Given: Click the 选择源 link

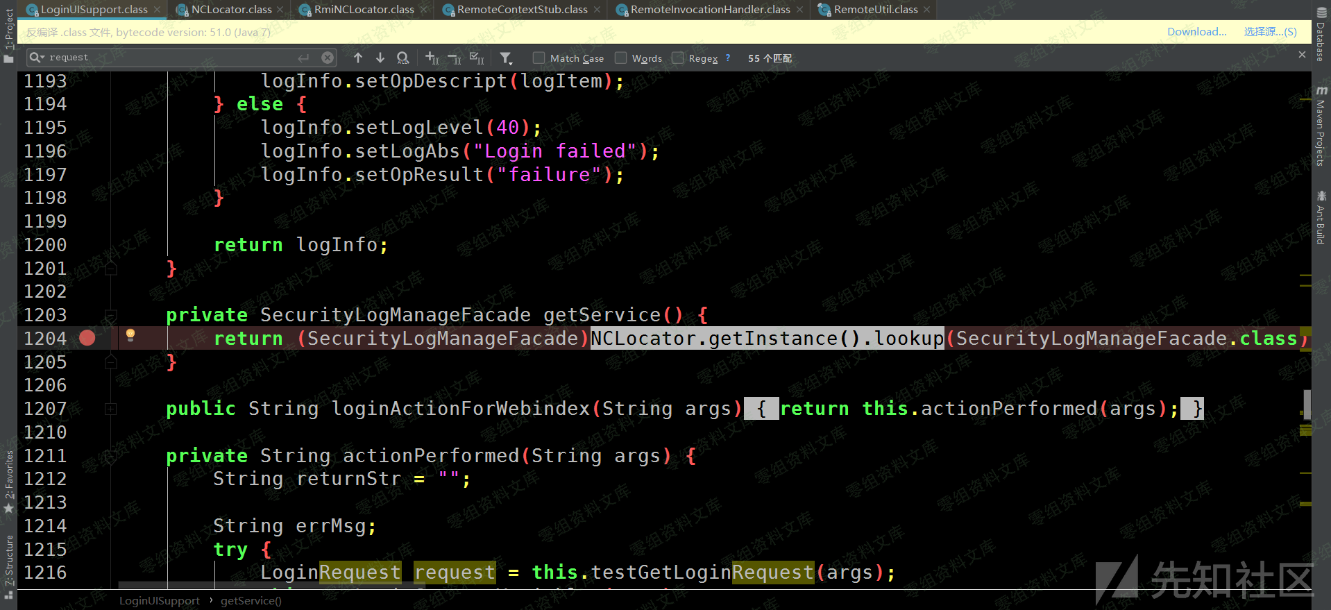Looking at the screenshot, I should coord(1270,32).
